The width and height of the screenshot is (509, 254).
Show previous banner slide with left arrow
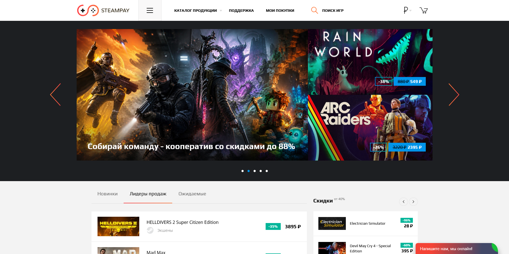tap(55, 95)
